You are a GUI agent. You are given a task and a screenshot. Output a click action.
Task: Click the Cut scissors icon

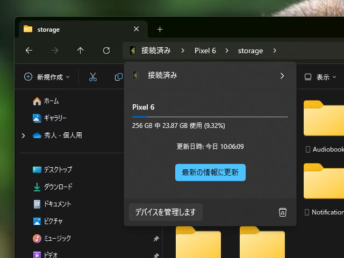(93, 77)
